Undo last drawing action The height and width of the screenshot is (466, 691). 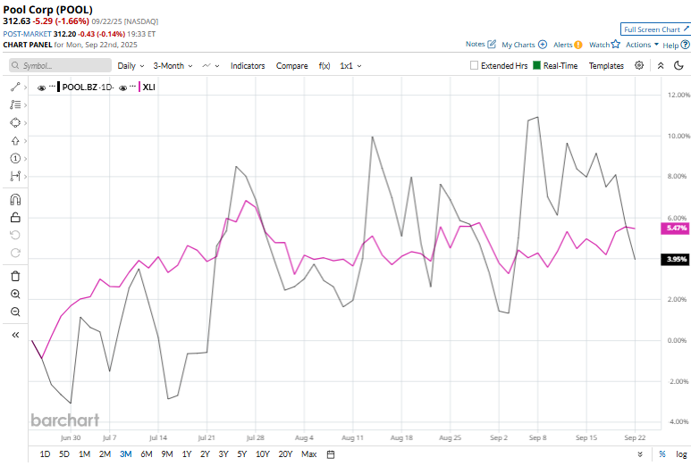click(15, 235)
